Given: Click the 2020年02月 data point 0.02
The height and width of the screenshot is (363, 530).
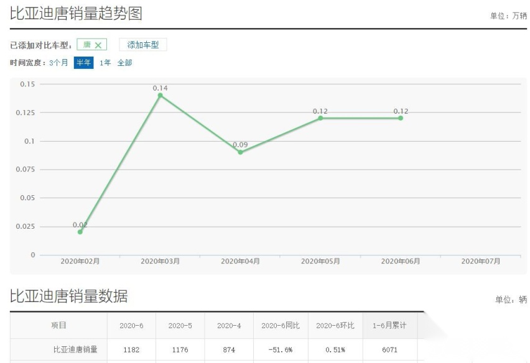Looking at the screenshot, I should click(80, 232).
